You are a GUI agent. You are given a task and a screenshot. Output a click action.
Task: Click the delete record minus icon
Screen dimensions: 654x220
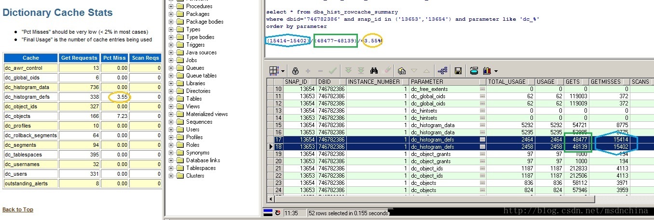[320, 71]
